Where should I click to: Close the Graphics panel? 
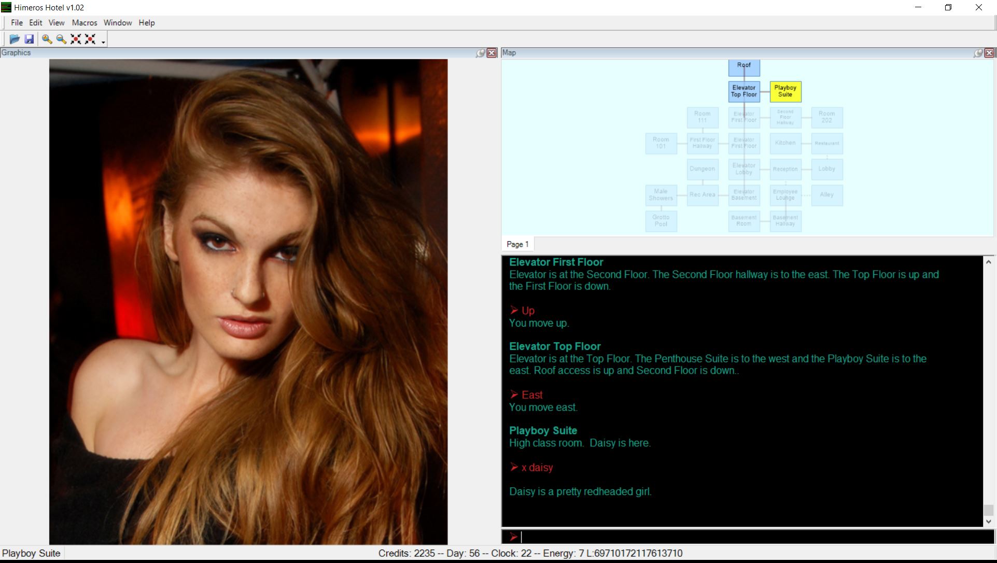point(492,53)
